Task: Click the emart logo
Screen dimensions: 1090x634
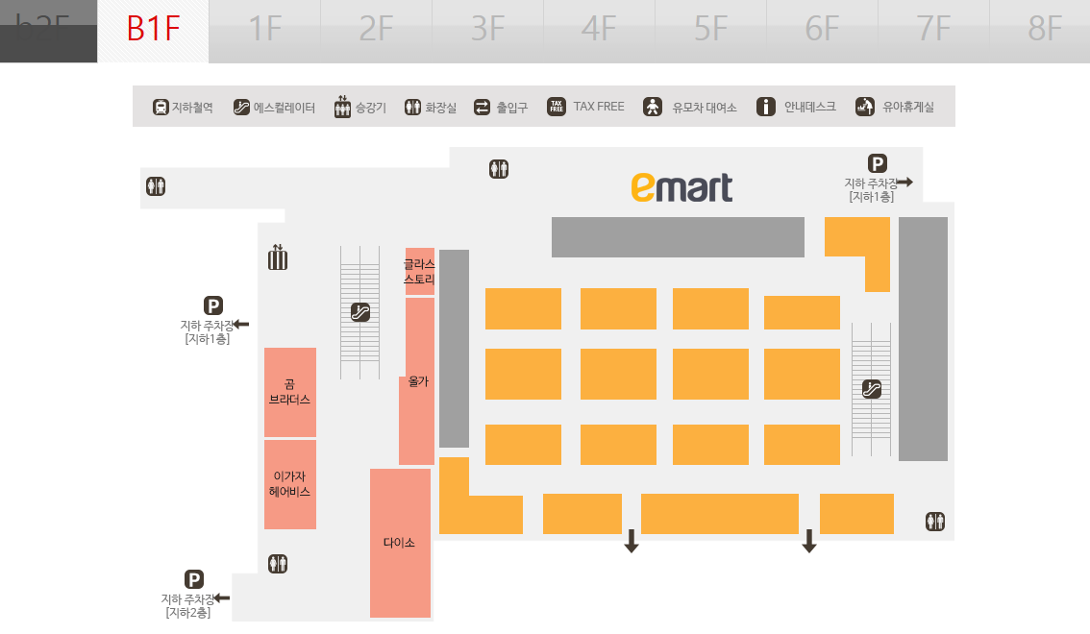Action: click(681, 187)
